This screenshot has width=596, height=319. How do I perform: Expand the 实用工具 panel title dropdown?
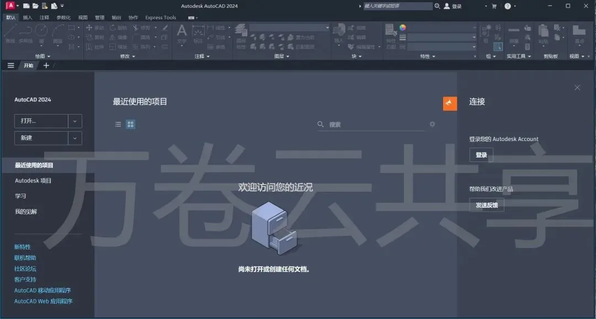[519, 56]
